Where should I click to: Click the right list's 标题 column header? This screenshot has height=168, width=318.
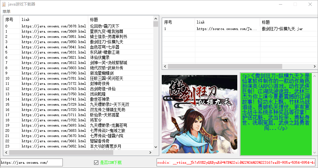[289, 22]
